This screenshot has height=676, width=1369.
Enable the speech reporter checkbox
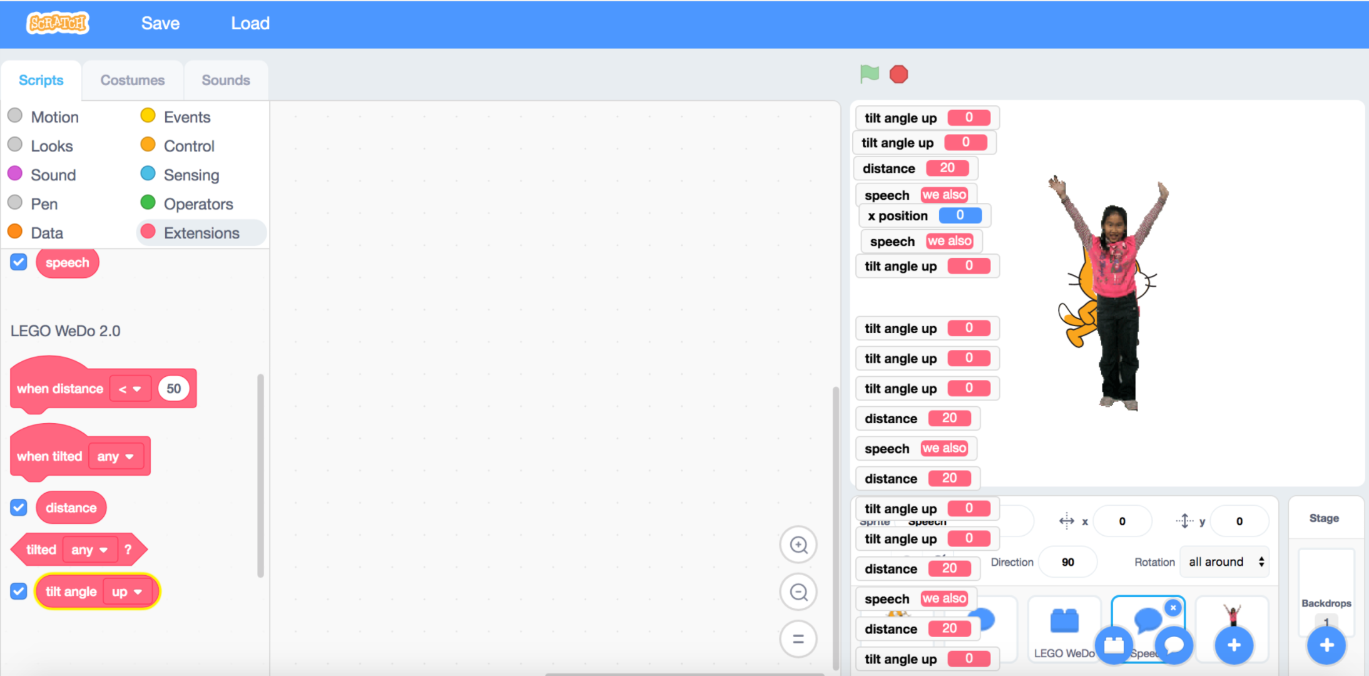coord(18,262)
